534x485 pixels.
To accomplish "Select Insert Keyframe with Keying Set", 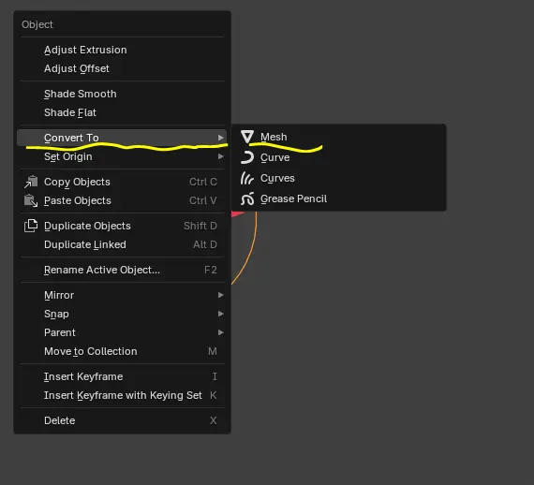I will pos(122,395).
